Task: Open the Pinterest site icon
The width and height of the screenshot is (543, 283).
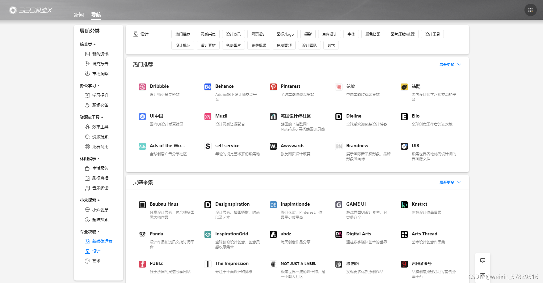Action: (273, 87)
